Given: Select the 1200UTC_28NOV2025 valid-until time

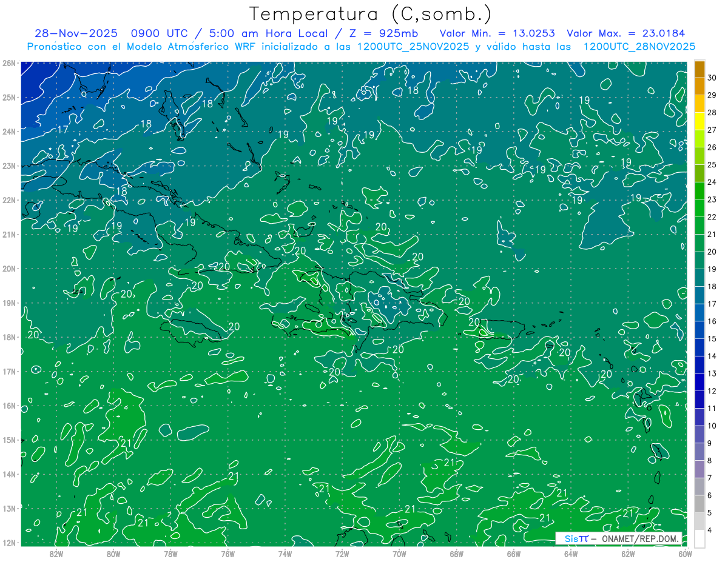Looking at the screenshot, I should coord(639,47).
